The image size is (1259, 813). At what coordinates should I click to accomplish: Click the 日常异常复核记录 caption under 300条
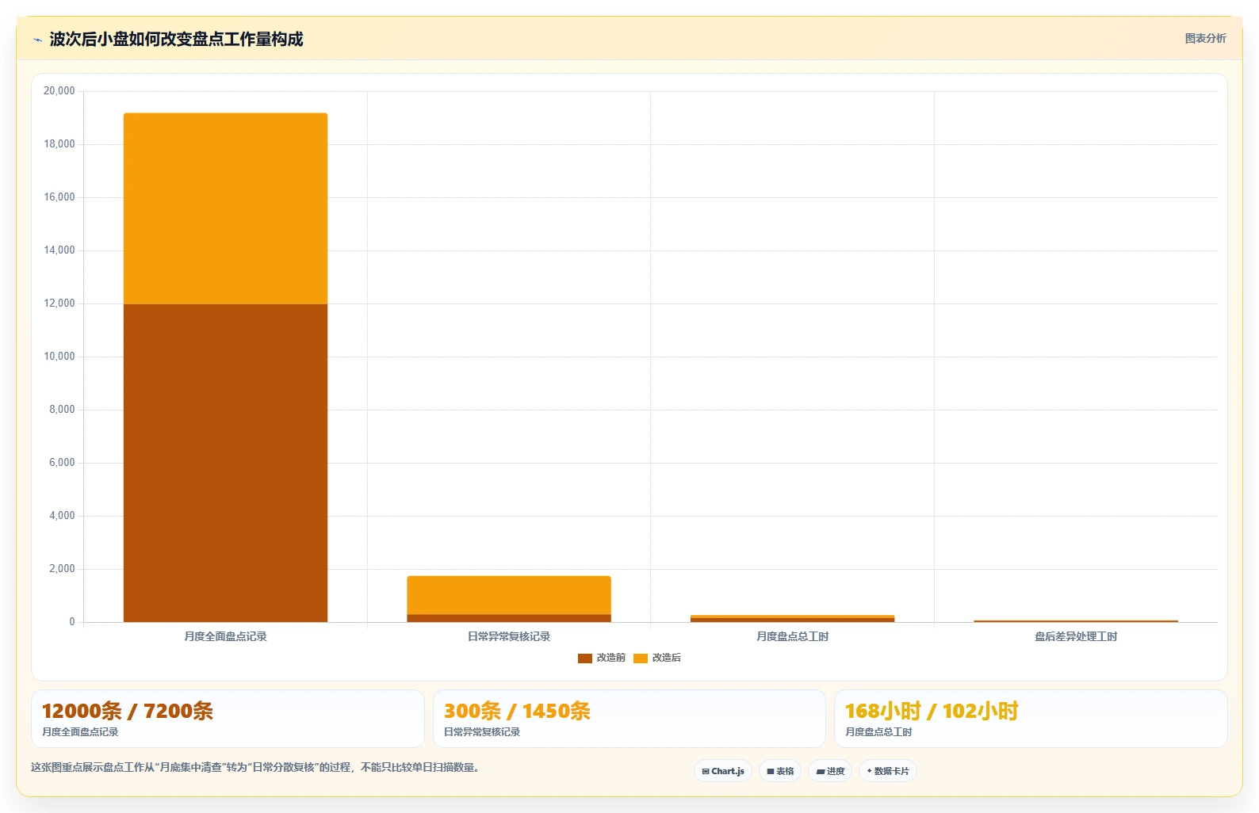tap(482, 732)
